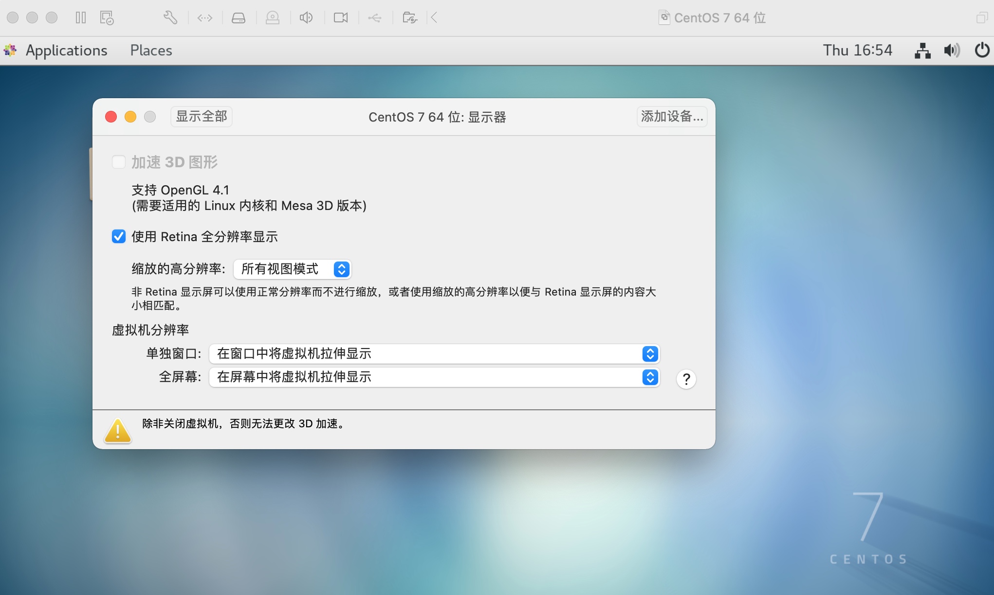Click the network status icon in CentOS panel
994x595 pixels.
(x=922, y=50)
